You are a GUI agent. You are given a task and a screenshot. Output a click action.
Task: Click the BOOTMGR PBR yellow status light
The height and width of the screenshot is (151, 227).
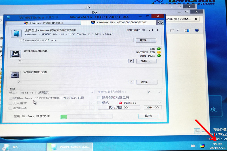click(x=159, y=52)
